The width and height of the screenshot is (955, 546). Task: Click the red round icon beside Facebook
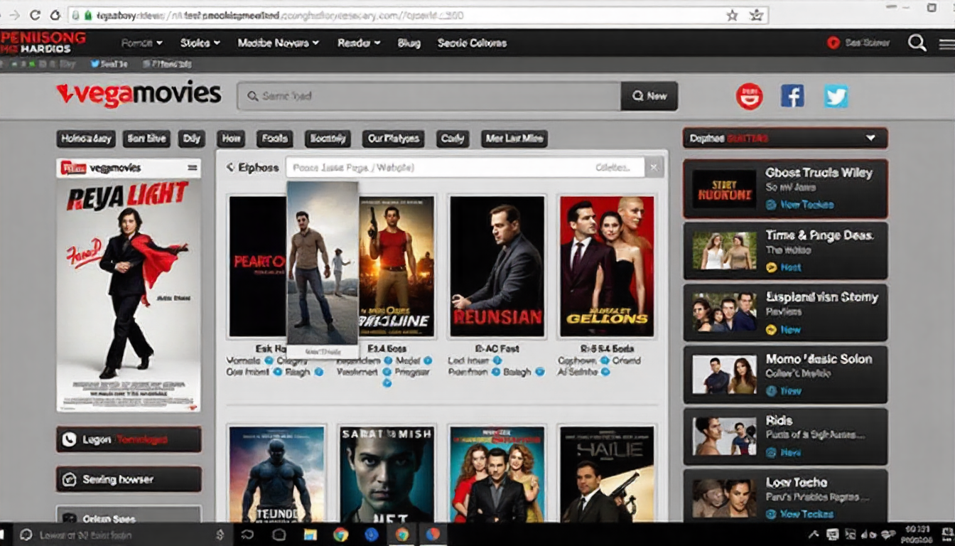(749, 96)
